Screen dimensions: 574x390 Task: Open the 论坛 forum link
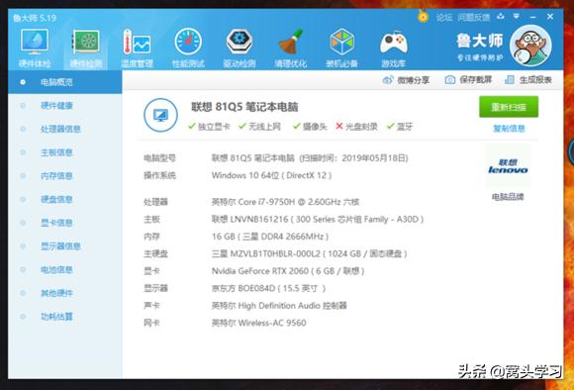(x=444, y=17)
